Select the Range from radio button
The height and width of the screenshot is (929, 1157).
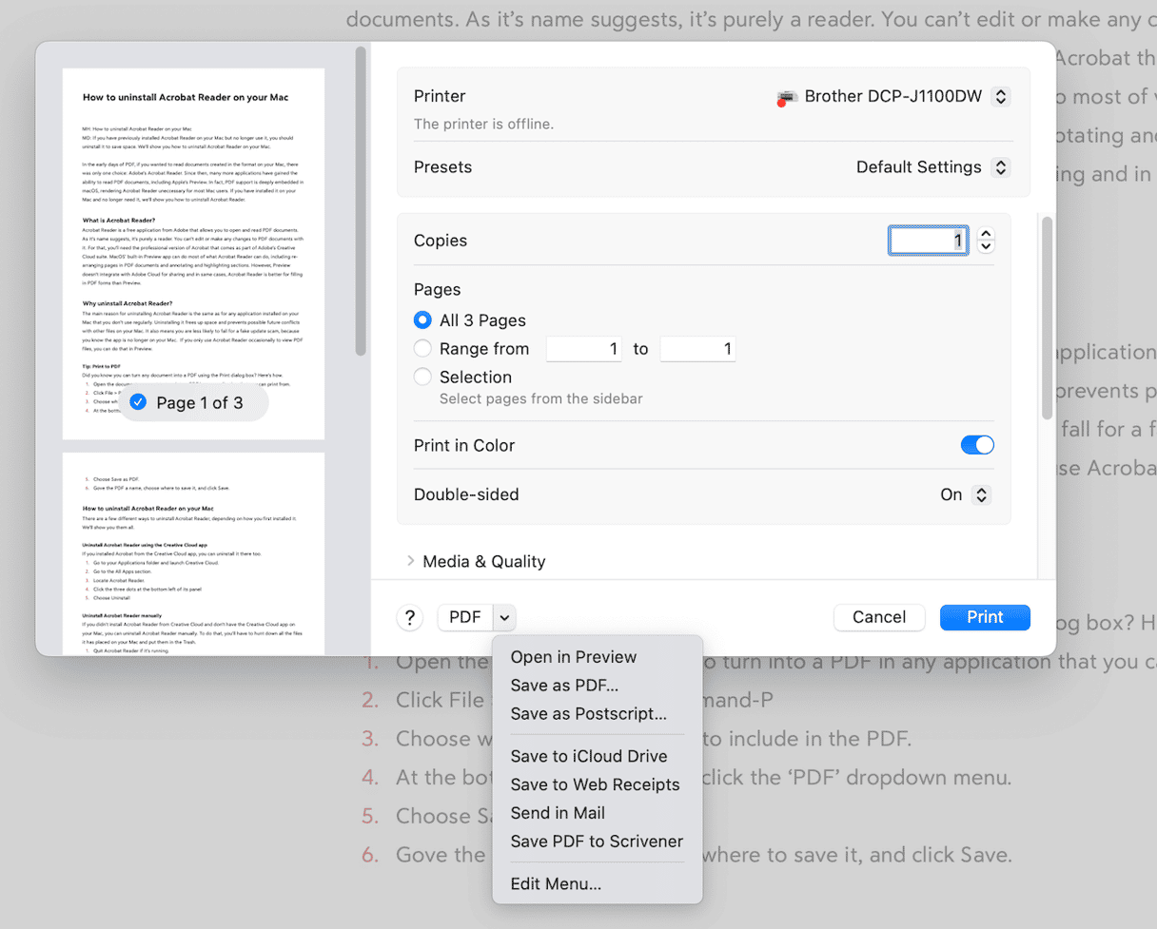coord(422,349)
